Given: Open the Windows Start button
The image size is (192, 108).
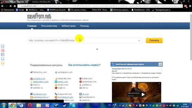Looking at the screenshot, I should [4, 105].
